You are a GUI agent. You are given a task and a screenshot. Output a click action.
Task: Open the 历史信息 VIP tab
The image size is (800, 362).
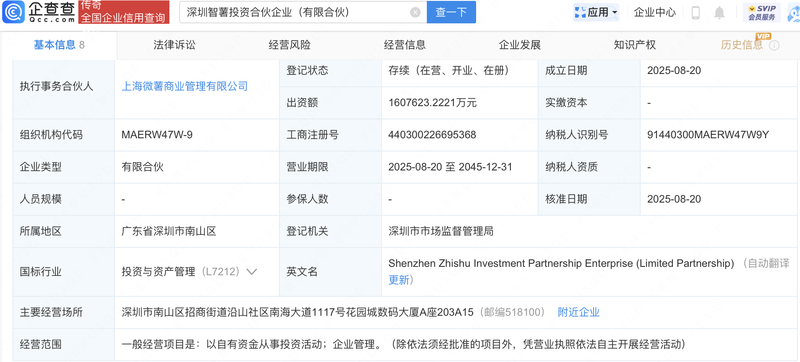pyautogui.click(x=741, y=45)
